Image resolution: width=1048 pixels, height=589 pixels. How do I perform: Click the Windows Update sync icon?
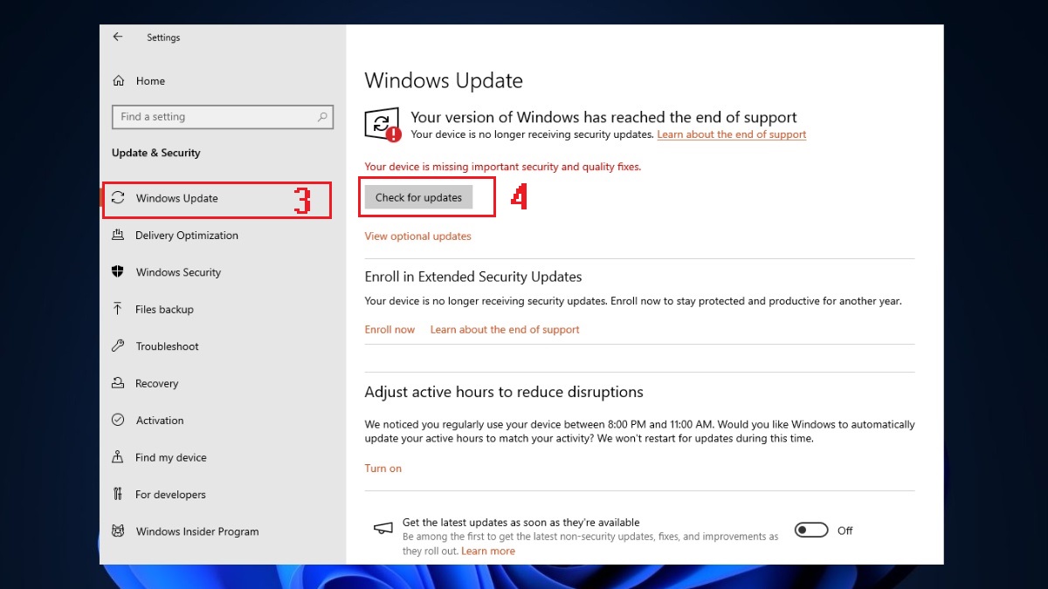pyautogui.click(x=118, y=198)
